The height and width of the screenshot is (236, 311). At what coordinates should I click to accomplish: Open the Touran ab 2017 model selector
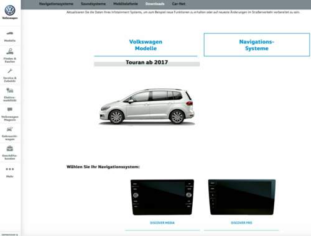click(147, 63)
